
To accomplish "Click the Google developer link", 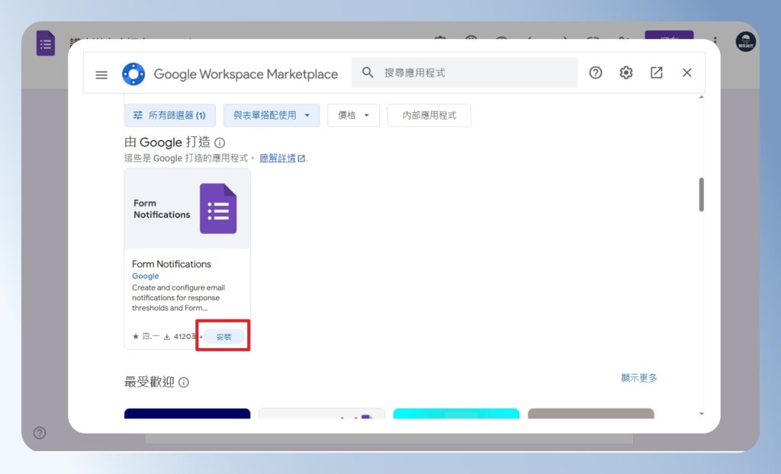I will tap(146, 276).
